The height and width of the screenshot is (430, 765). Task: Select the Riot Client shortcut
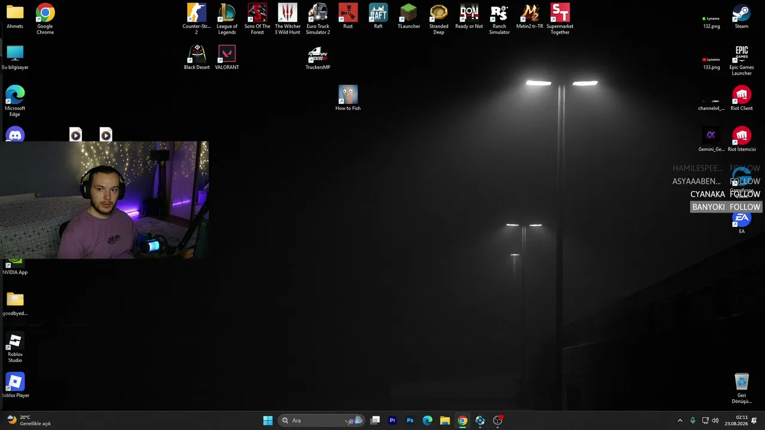pyautogui.click(x=742, y=98)
